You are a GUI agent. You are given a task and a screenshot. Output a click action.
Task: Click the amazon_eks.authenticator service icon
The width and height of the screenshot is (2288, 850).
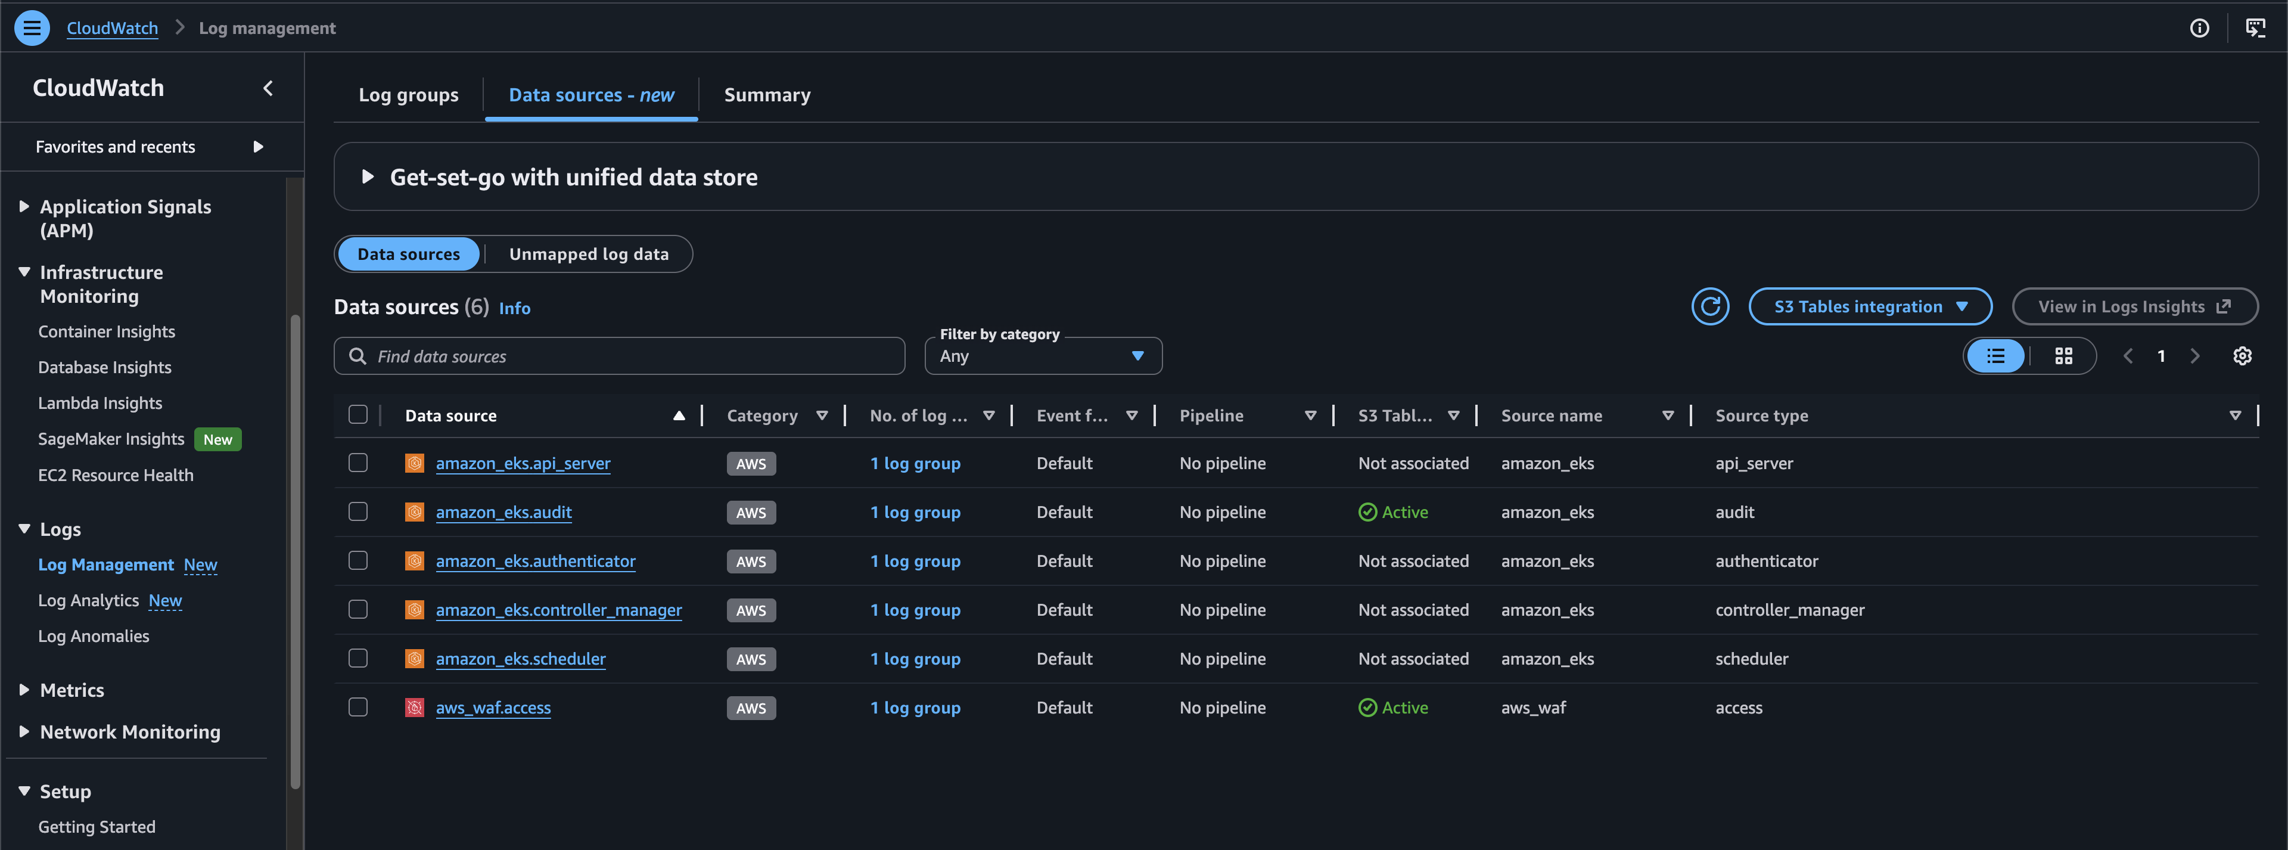(x=415, y=560)
